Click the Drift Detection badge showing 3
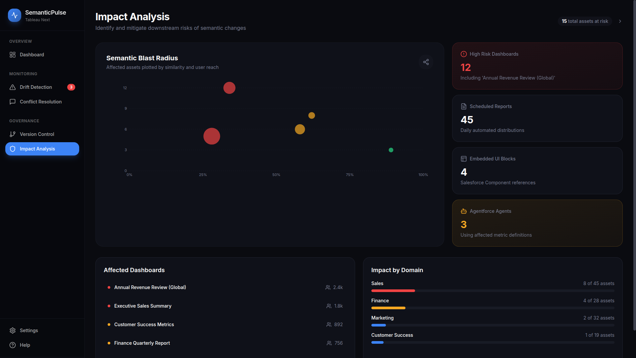636x358 pixels. click(71, 87)
